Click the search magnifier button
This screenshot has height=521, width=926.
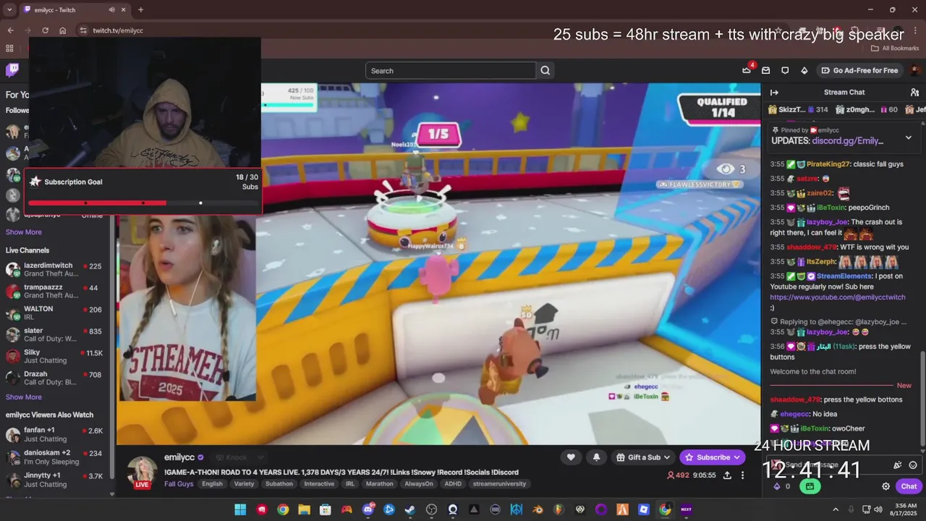545,70
